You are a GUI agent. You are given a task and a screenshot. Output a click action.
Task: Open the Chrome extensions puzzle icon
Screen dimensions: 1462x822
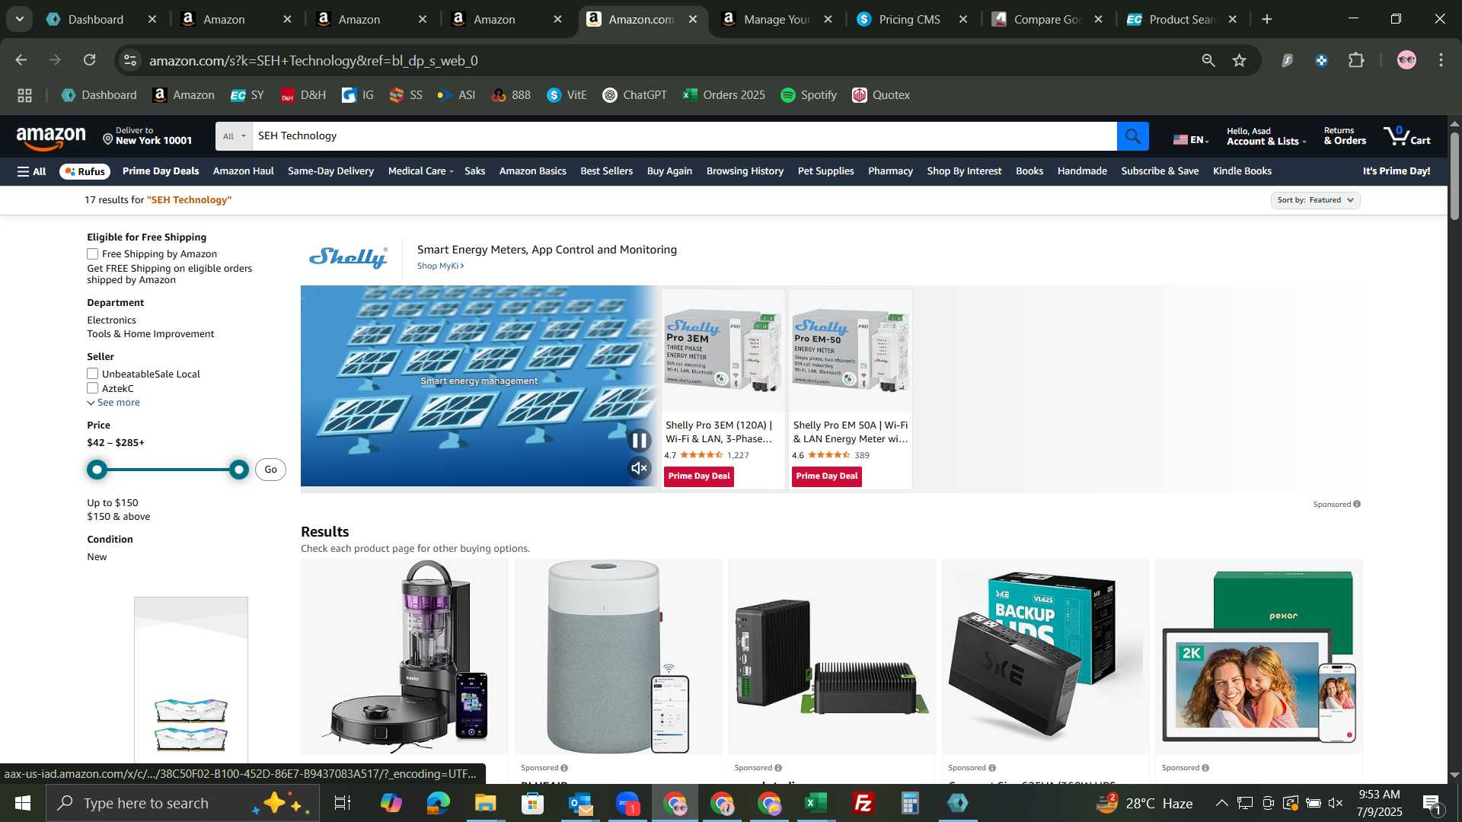1356,60
